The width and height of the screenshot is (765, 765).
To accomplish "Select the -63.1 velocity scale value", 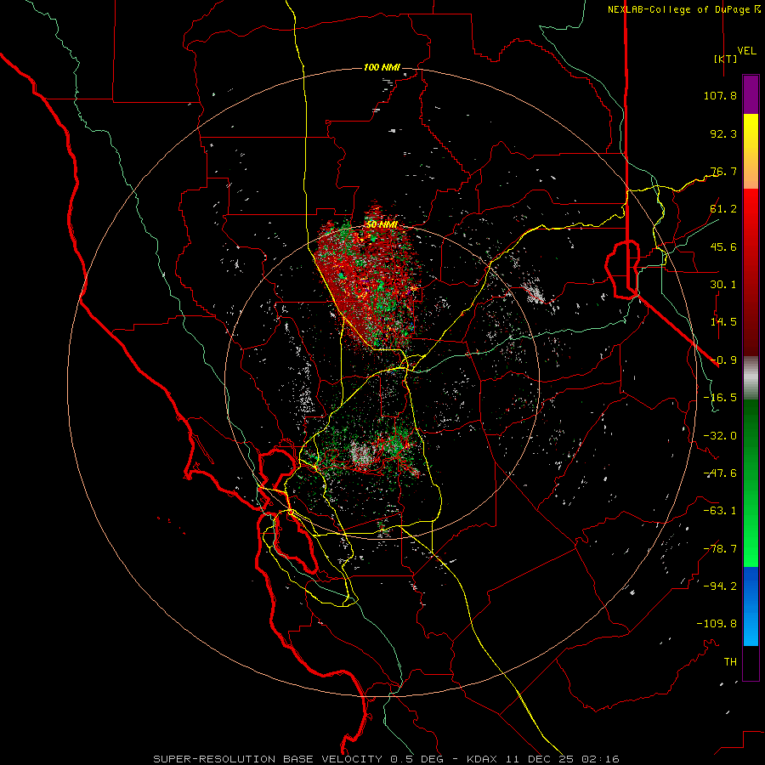I will 720,511.
